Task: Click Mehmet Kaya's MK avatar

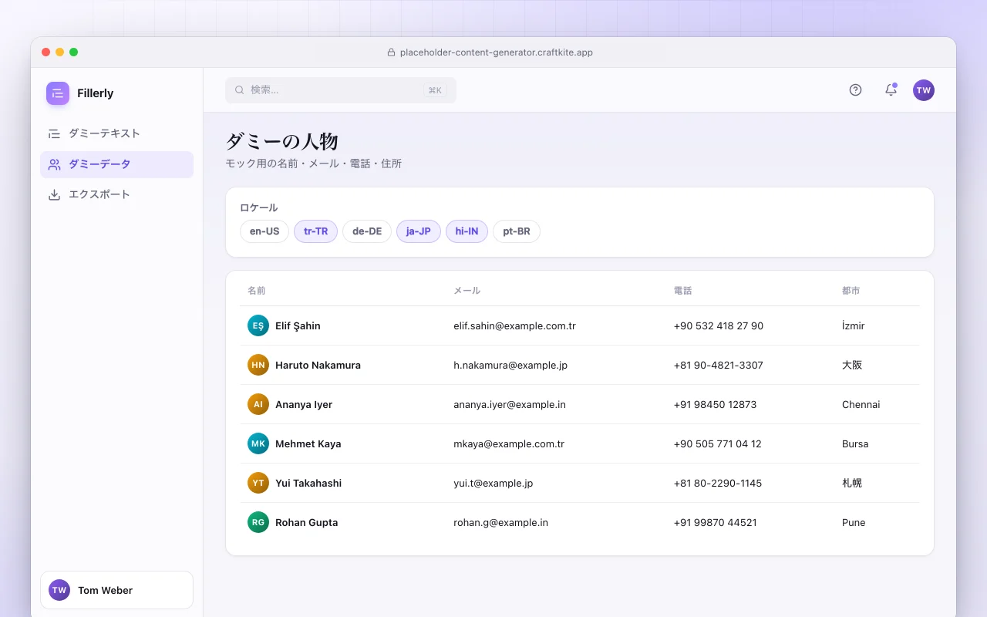Action: (258, 443)
